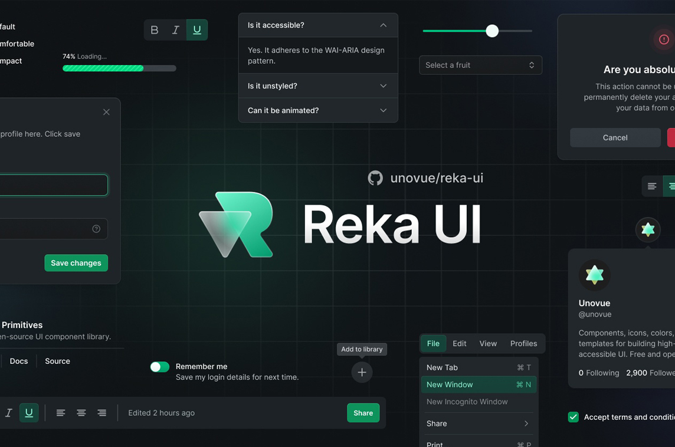The image size is (675, 447).
Task: Open the Select a fruit dropdown
Action: (480, 65)
